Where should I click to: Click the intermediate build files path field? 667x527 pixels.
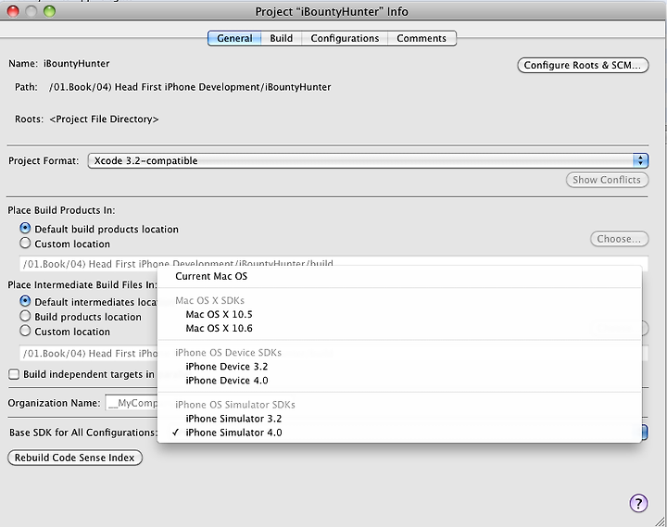[89, 354]
